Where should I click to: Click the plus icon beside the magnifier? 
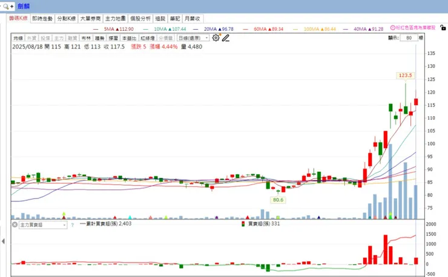point(12,6)
